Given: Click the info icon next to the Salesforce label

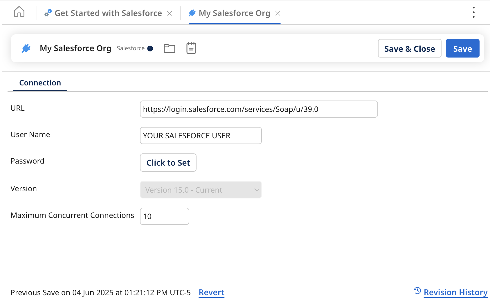Looking at the screenshot, I should pos(150,49).
